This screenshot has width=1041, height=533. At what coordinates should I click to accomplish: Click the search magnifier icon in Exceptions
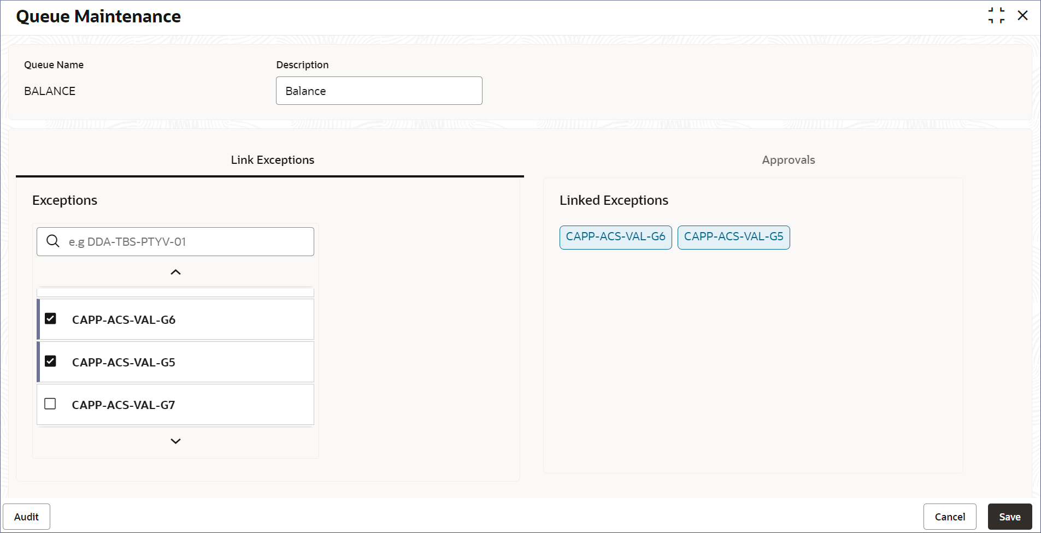[x=53, y=241]
